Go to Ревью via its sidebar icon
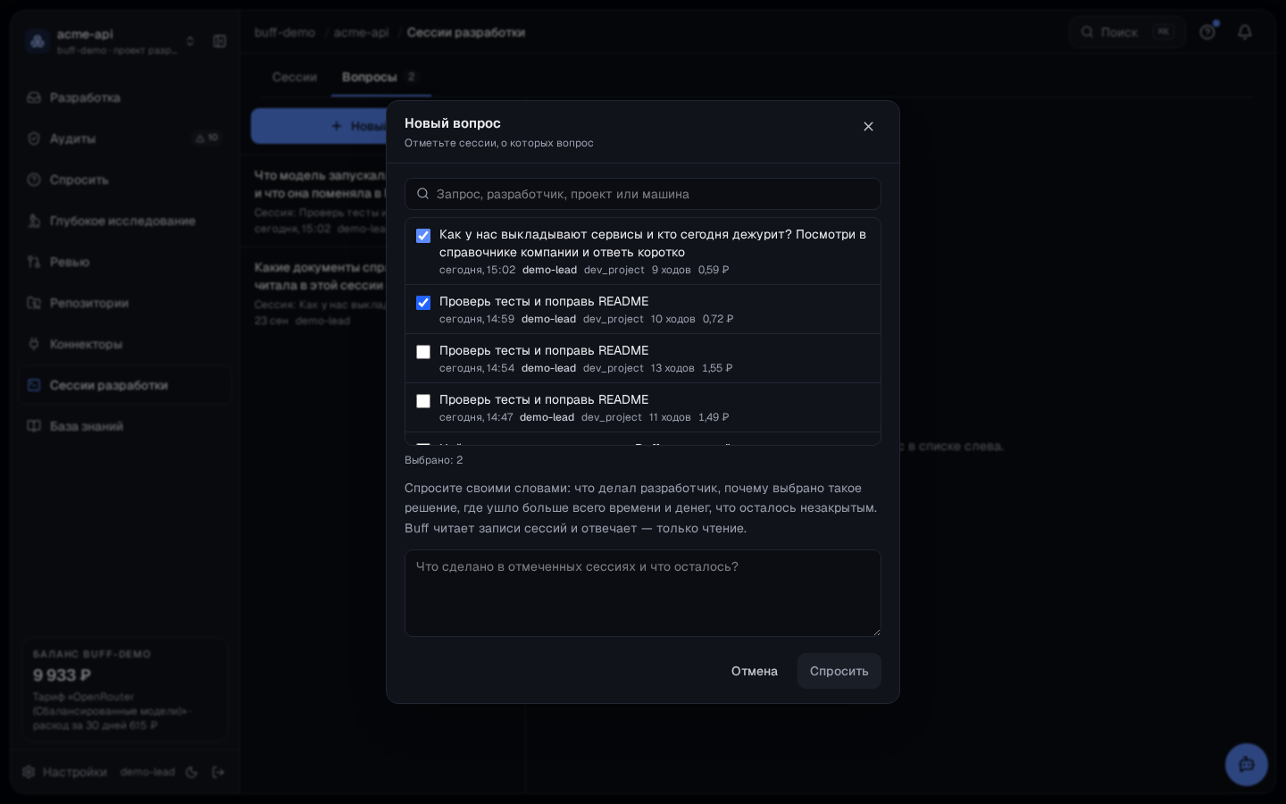Image resolution: width=1286 pixels, height=804 pixels. (34, 262)
